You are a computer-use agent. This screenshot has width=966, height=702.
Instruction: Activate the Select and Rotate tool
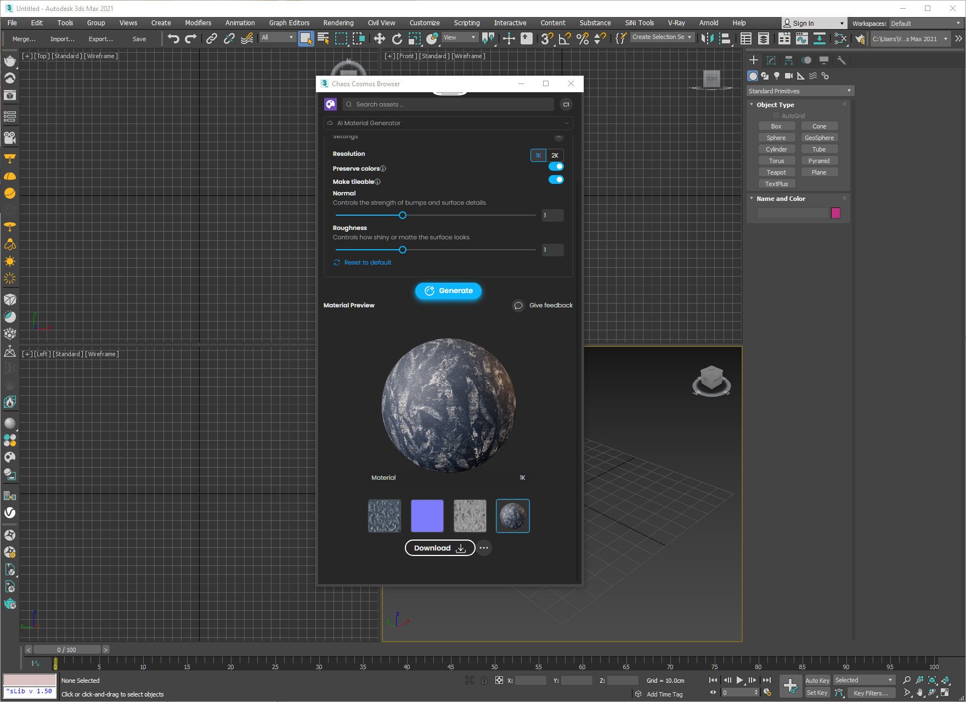[x=397, y=38]
